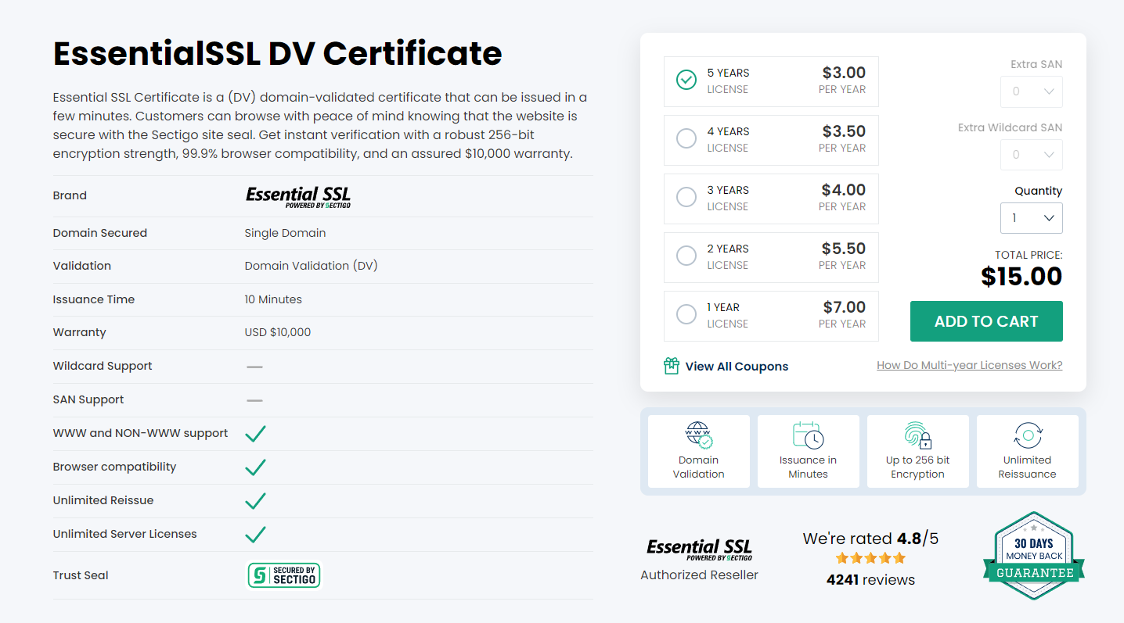
Task: Open the Quantity dropdown
Action: (x=1031, y=218)
